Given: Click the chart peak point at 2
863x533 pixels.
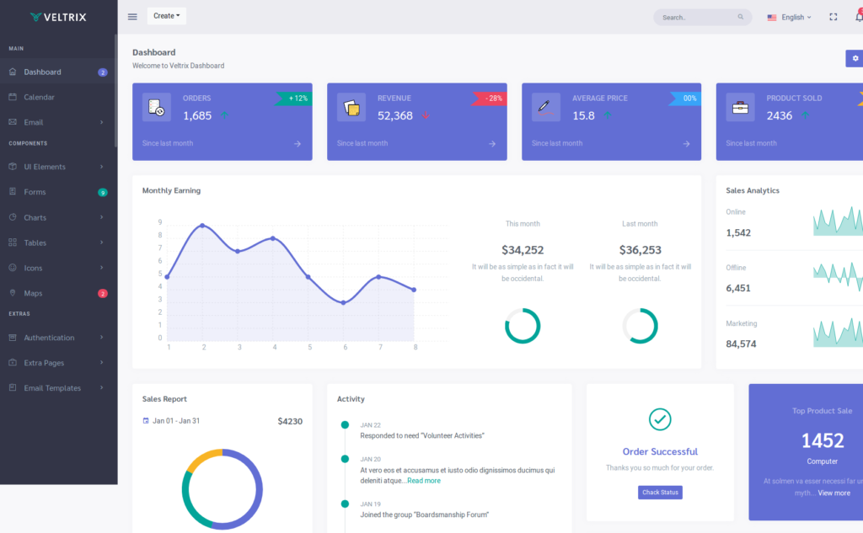Looking at the screenshot, I should [x=203, y=226].
